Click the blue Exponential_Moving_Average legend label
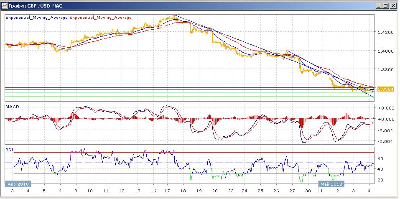 click(x=36, y=18)
